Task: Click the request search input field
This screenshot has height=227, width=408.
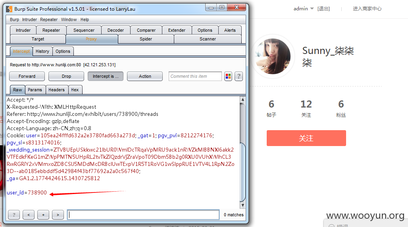Action: [143, 215]
